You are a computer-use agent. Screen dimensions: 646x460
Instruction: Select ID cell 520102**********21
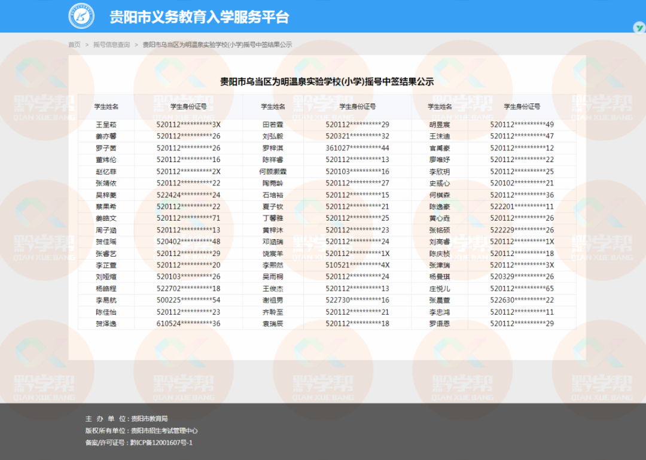pos(522,183)
